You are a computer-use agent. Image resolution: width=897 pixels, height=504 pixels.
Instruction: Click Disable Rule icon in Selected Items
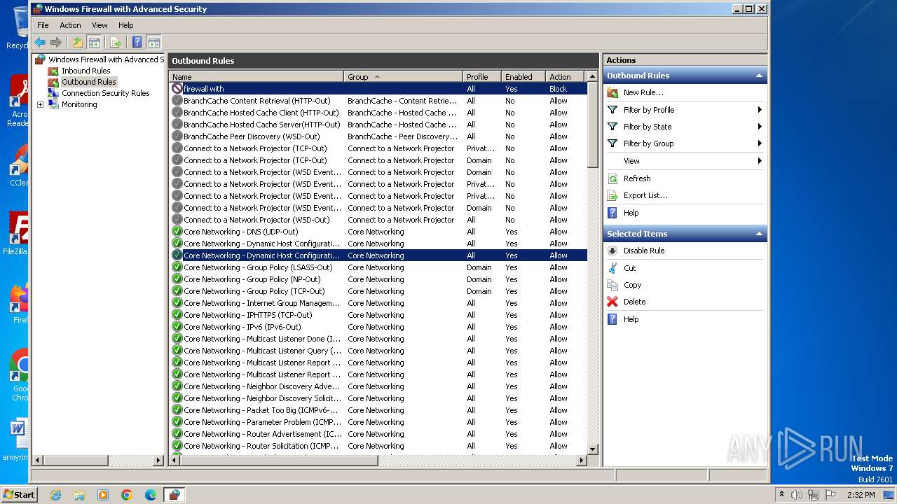[612, 251]
